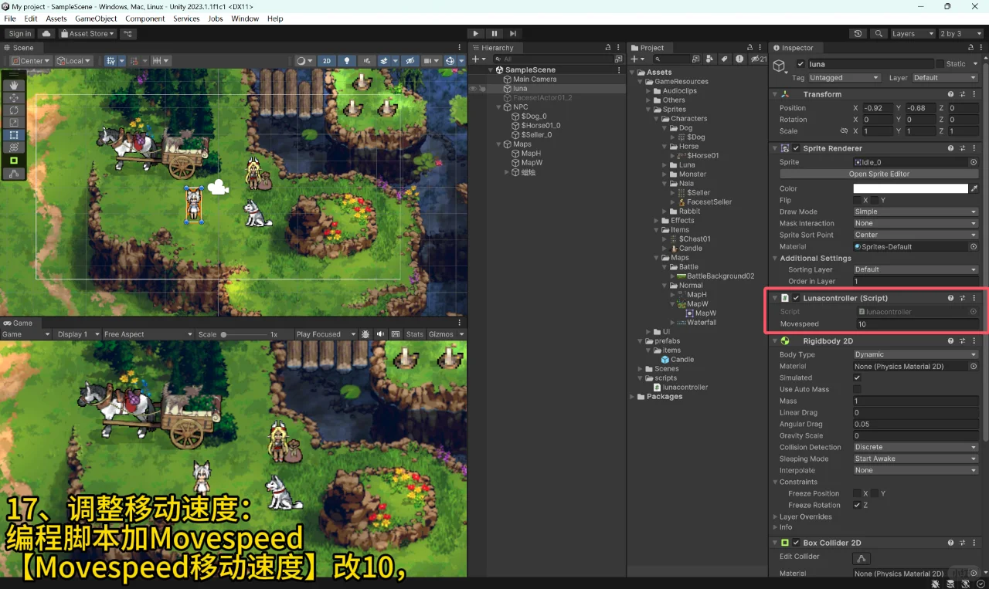Image resolution: width=989 pixels, height=589 pixels.
Task: Select the Transform tool in Scene view
Action: coord(14,147)
